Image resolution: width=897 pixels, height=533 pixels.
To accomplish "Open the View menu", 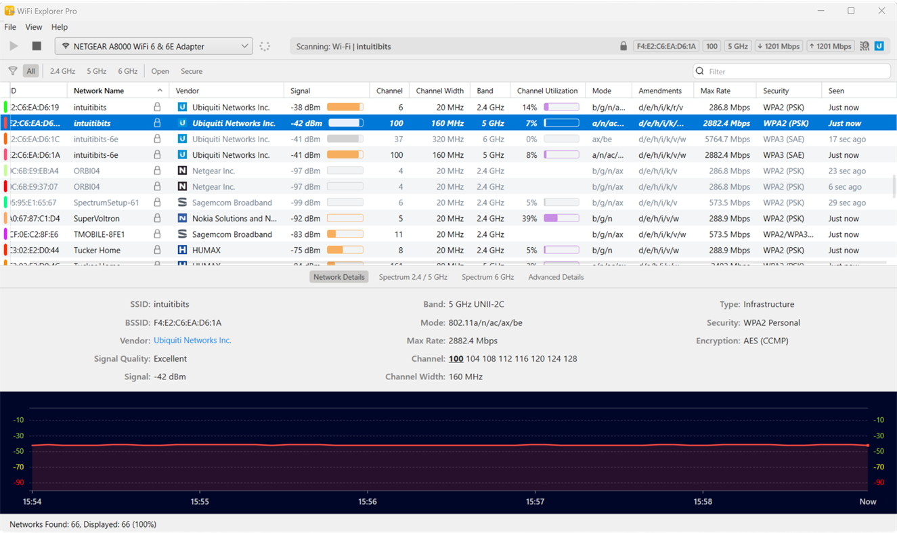I will coord(33,27).
